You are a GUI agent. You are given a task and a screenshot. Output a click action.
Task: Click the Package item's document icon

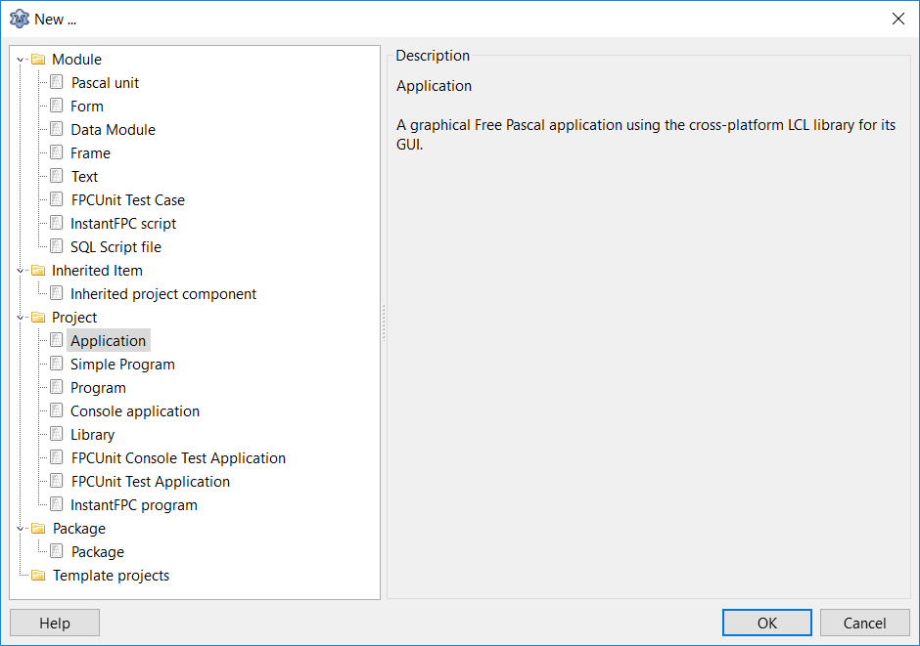[57, 552]
